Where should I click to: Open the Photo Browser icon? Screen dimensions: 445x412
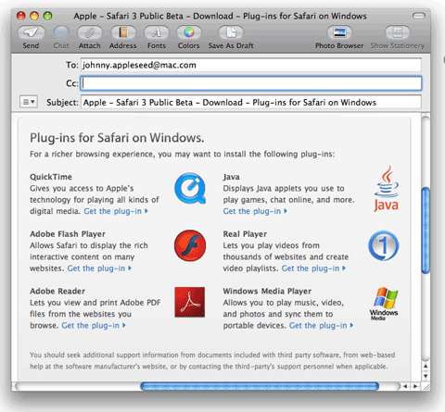[x=339, y=32]
